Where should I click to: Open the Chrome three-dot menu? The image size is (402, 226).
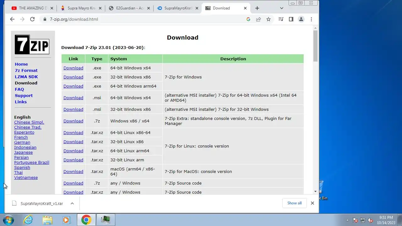coord(311,19)
